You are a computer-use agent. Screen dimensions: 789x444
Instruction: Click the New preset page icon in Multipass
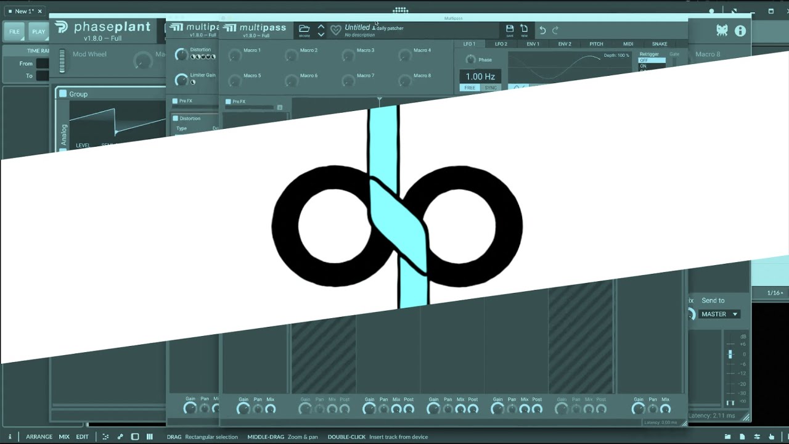(524, 28)
